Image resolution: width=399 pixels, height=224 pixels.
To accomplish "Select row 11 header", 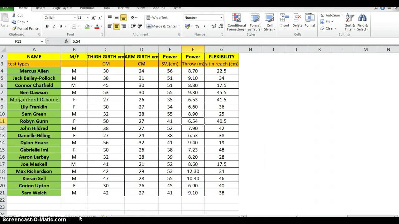I will click(x=3, y=121).
